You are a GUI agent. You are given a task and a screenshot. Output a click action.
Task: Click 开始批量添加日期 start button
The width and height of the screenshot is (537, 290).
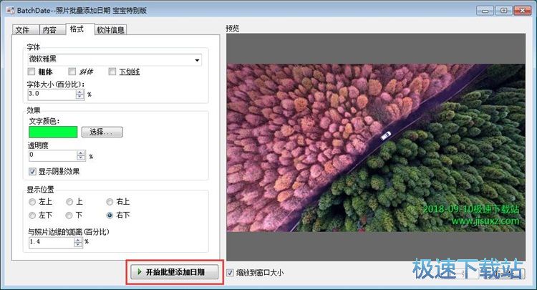pyautogui.click(x=174, y=272)
